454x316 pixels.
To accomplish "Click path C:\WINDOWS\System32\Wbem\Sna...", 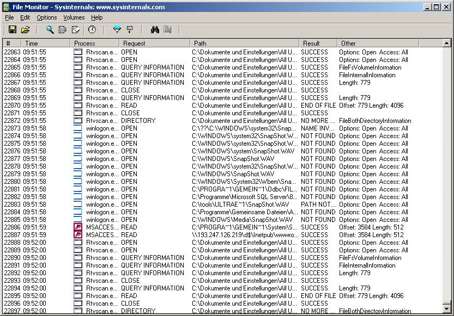I will coord(244,182).
